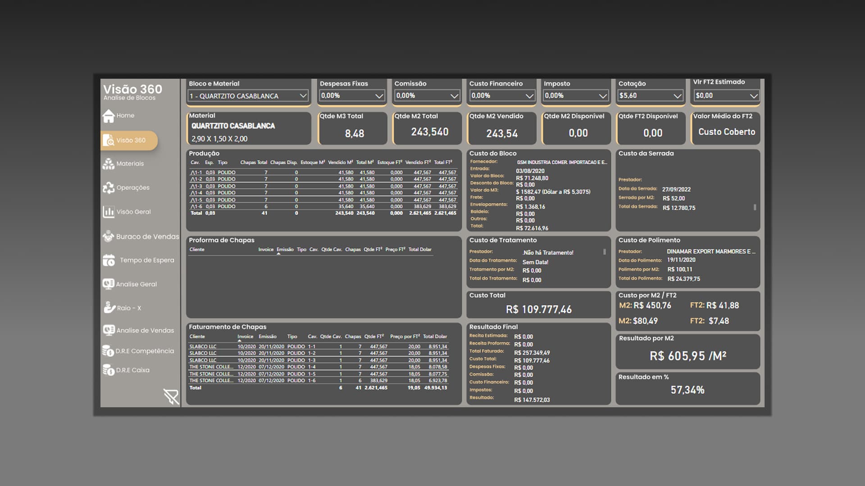Open Buraco de Vendas page
The height and width of the screenshot is (486, 865).
(x=148, y=236)
